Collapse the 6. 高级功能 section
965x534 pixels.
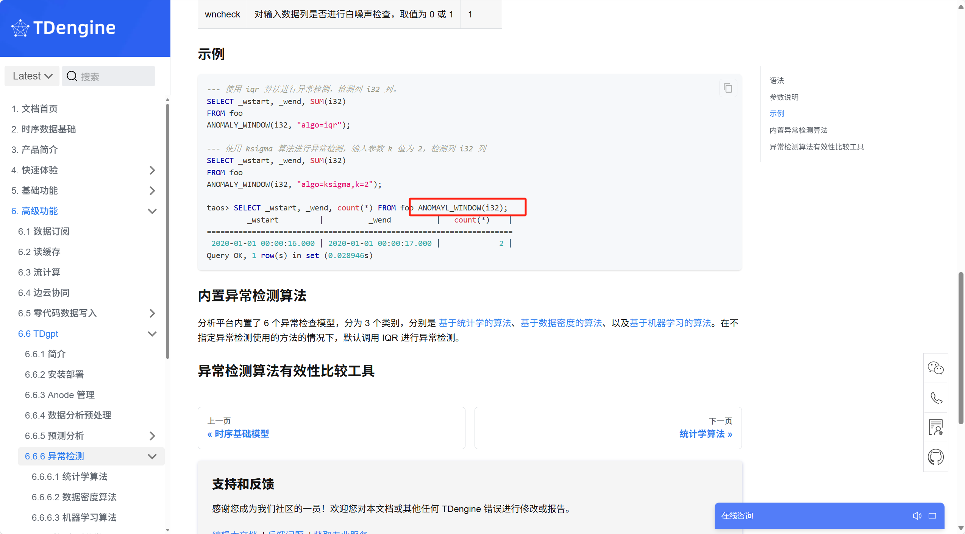(152, 211)
